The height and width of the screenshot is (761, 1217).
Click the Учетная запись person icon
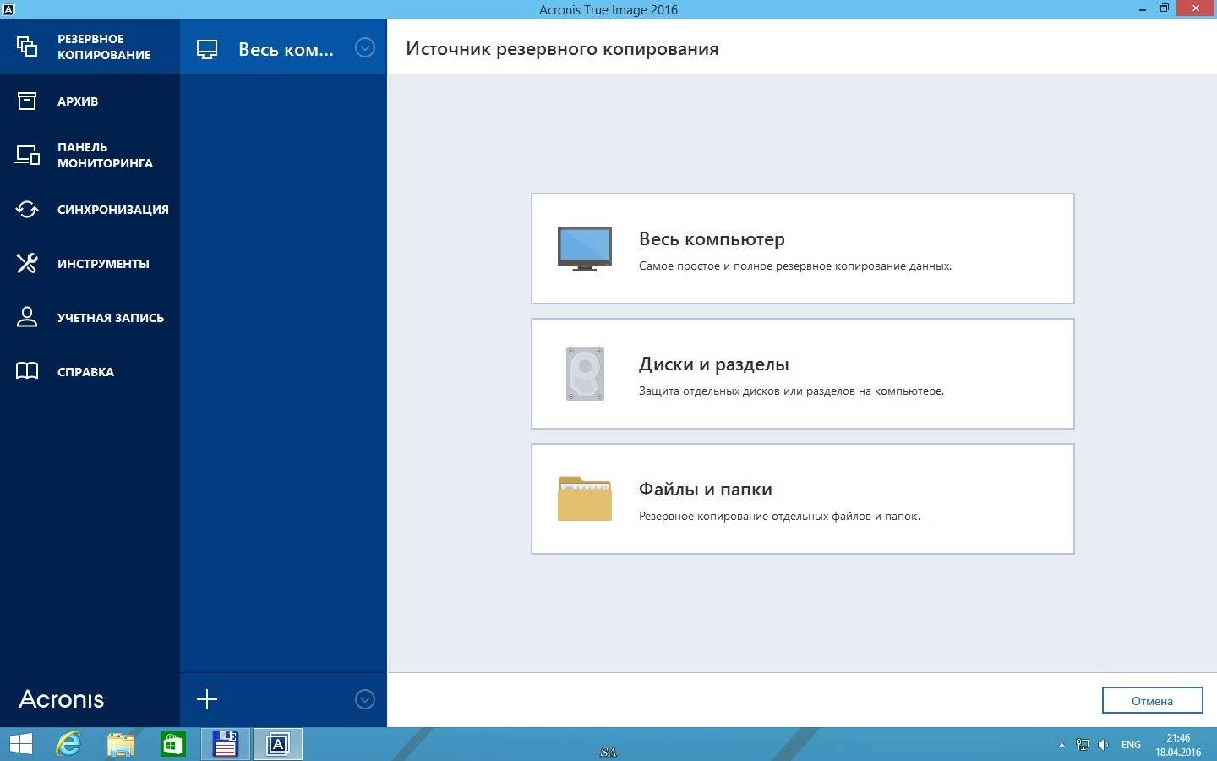coord(27,317)
